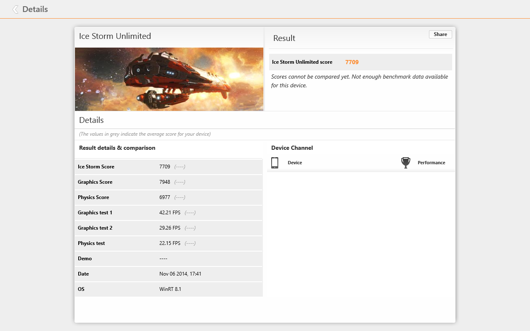The image size is (530, 331).
Task: Select the Graphics test 2 row
Action: click(169, 228)
